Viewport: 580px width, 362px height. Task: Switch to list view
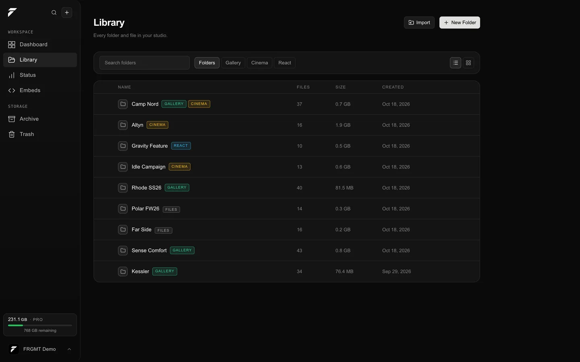(x=456, y=63)
